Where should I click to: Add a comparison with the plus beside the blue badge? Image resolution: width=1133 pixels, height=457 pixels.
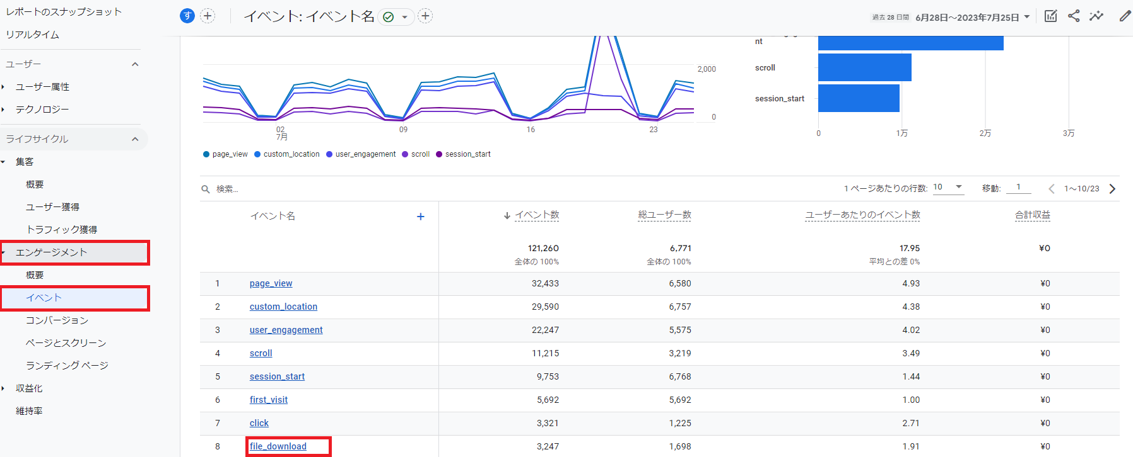coord(208,16)
